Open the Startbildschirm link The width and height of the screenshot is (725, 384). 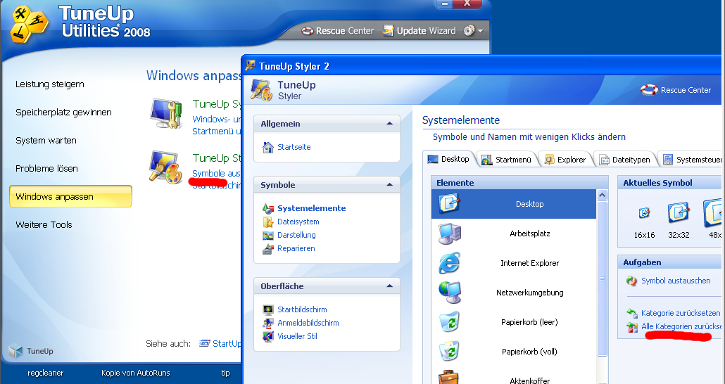click(302, 309)
